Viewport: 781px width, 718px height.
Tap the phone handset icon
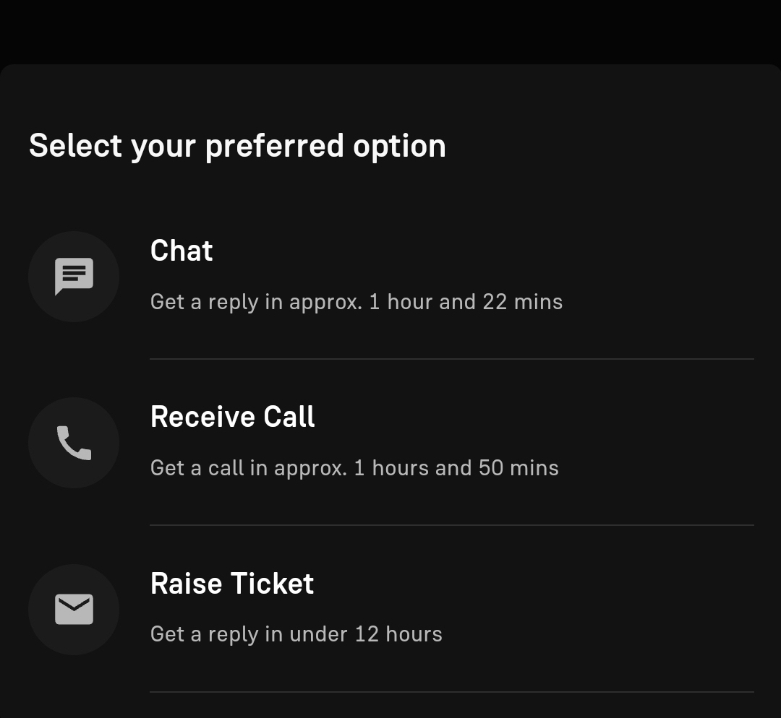pyautogui.click(x=74, y=443)
